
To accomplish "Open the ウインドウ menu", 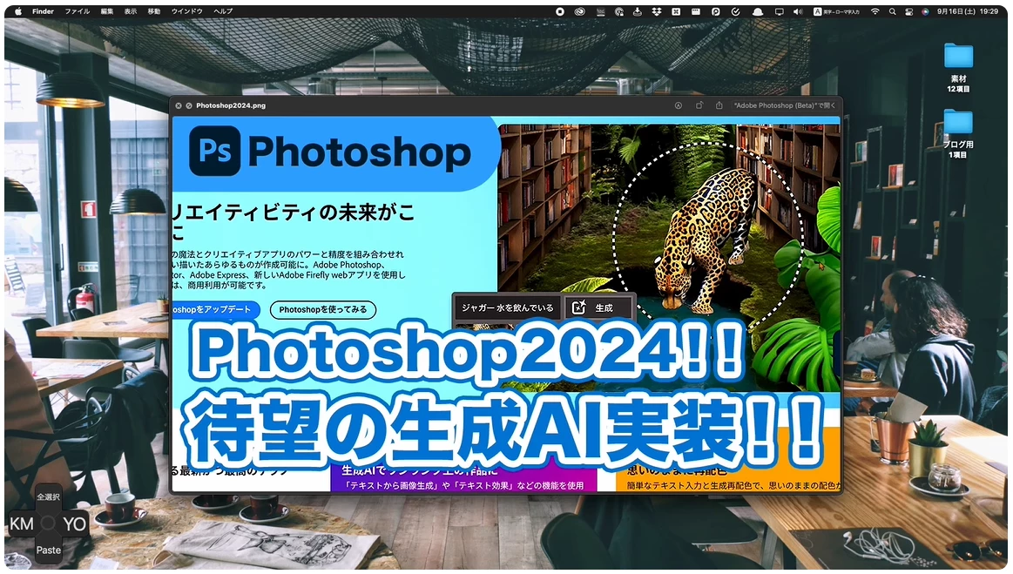I will point(186,11).
